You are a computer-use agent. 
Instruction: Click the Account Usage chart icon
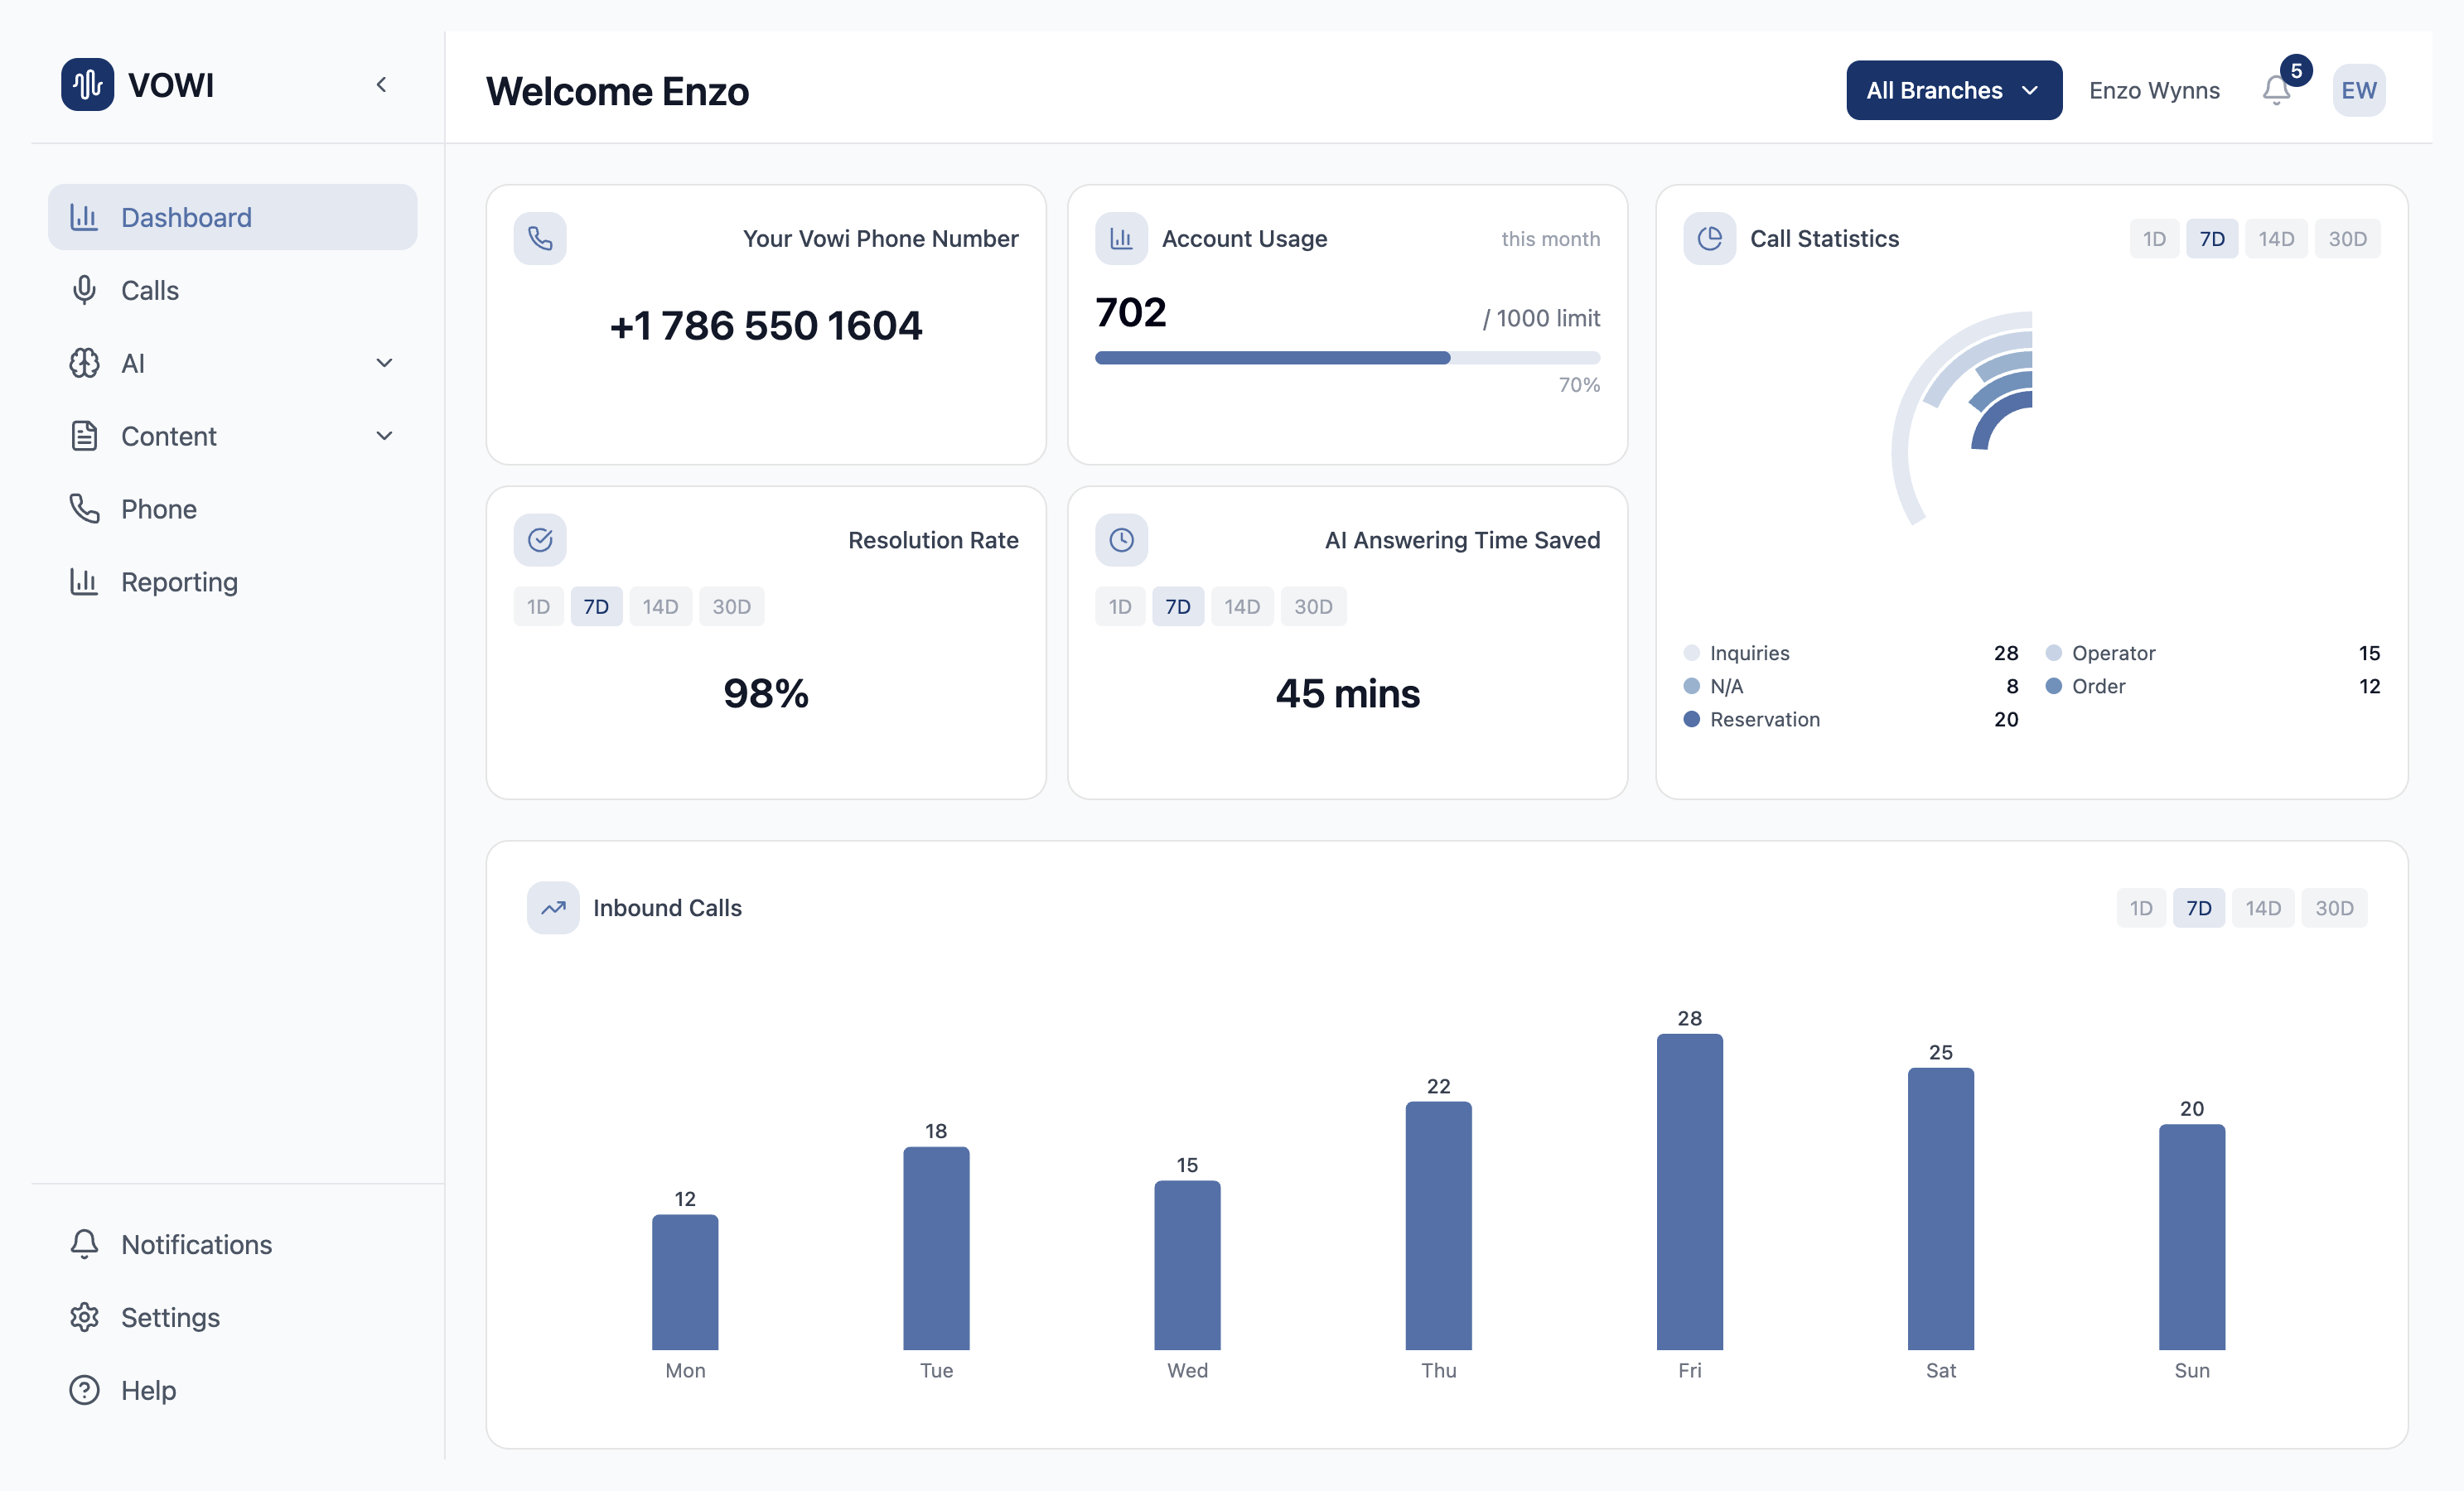pyautogui.click(x=1122, y=238)
